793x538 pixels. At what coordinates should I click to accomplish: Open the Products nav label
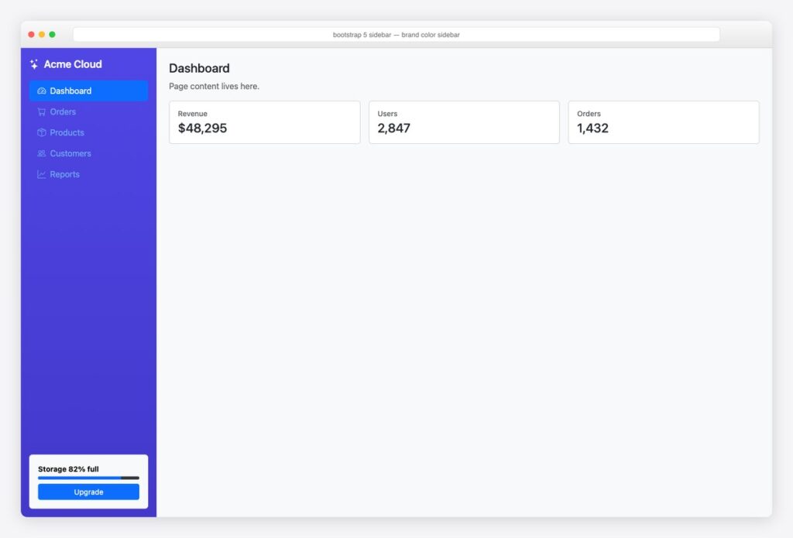pos(67,132)
